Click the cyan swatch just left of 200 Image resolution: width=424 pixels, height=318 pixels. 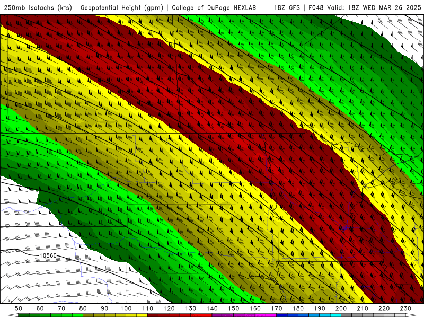335,315
